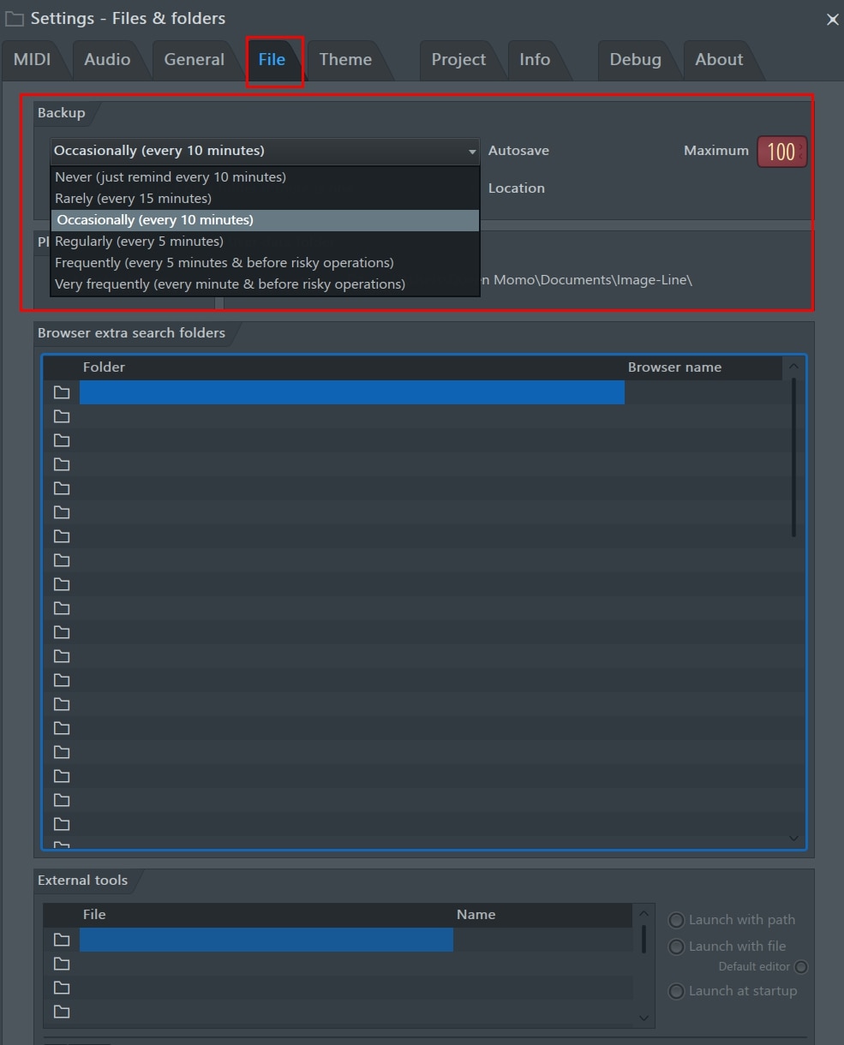The width and height of the screenshot is (844, 1045).
Task: Select the "Very frequently" autosave option
Action: [x=229, y=284]
